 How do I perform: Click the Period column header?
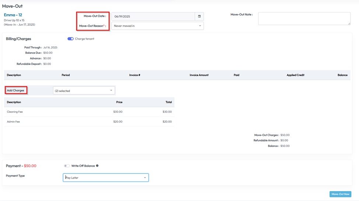point(66,75)
